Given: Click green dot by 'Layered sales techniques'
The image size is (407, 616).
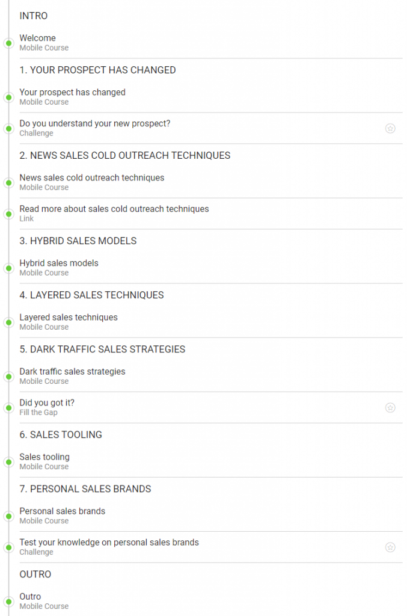Looking at the screenshot, I should click(8, 322).
